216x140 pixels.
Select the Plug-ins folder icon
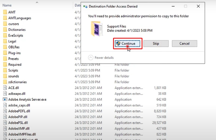(5, 53)
